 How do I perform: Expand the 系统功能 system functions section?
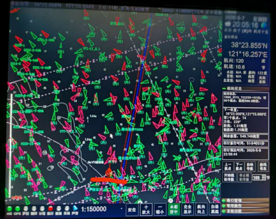coord(246,211)
